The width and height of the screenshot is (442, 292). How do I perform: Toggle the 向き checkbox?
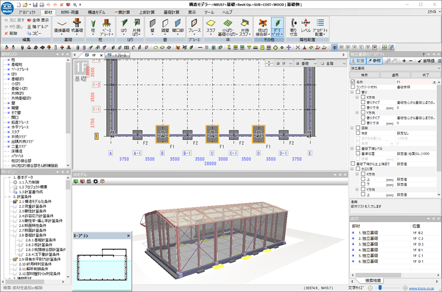[358, 133]
